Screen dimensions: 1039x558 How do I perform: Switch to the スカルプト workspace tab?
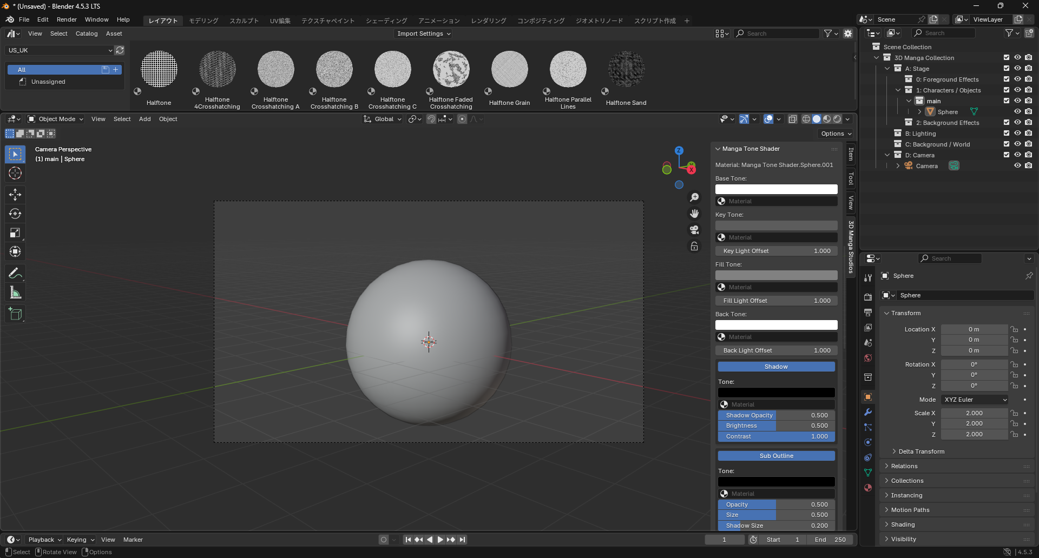tap(244, 21)
